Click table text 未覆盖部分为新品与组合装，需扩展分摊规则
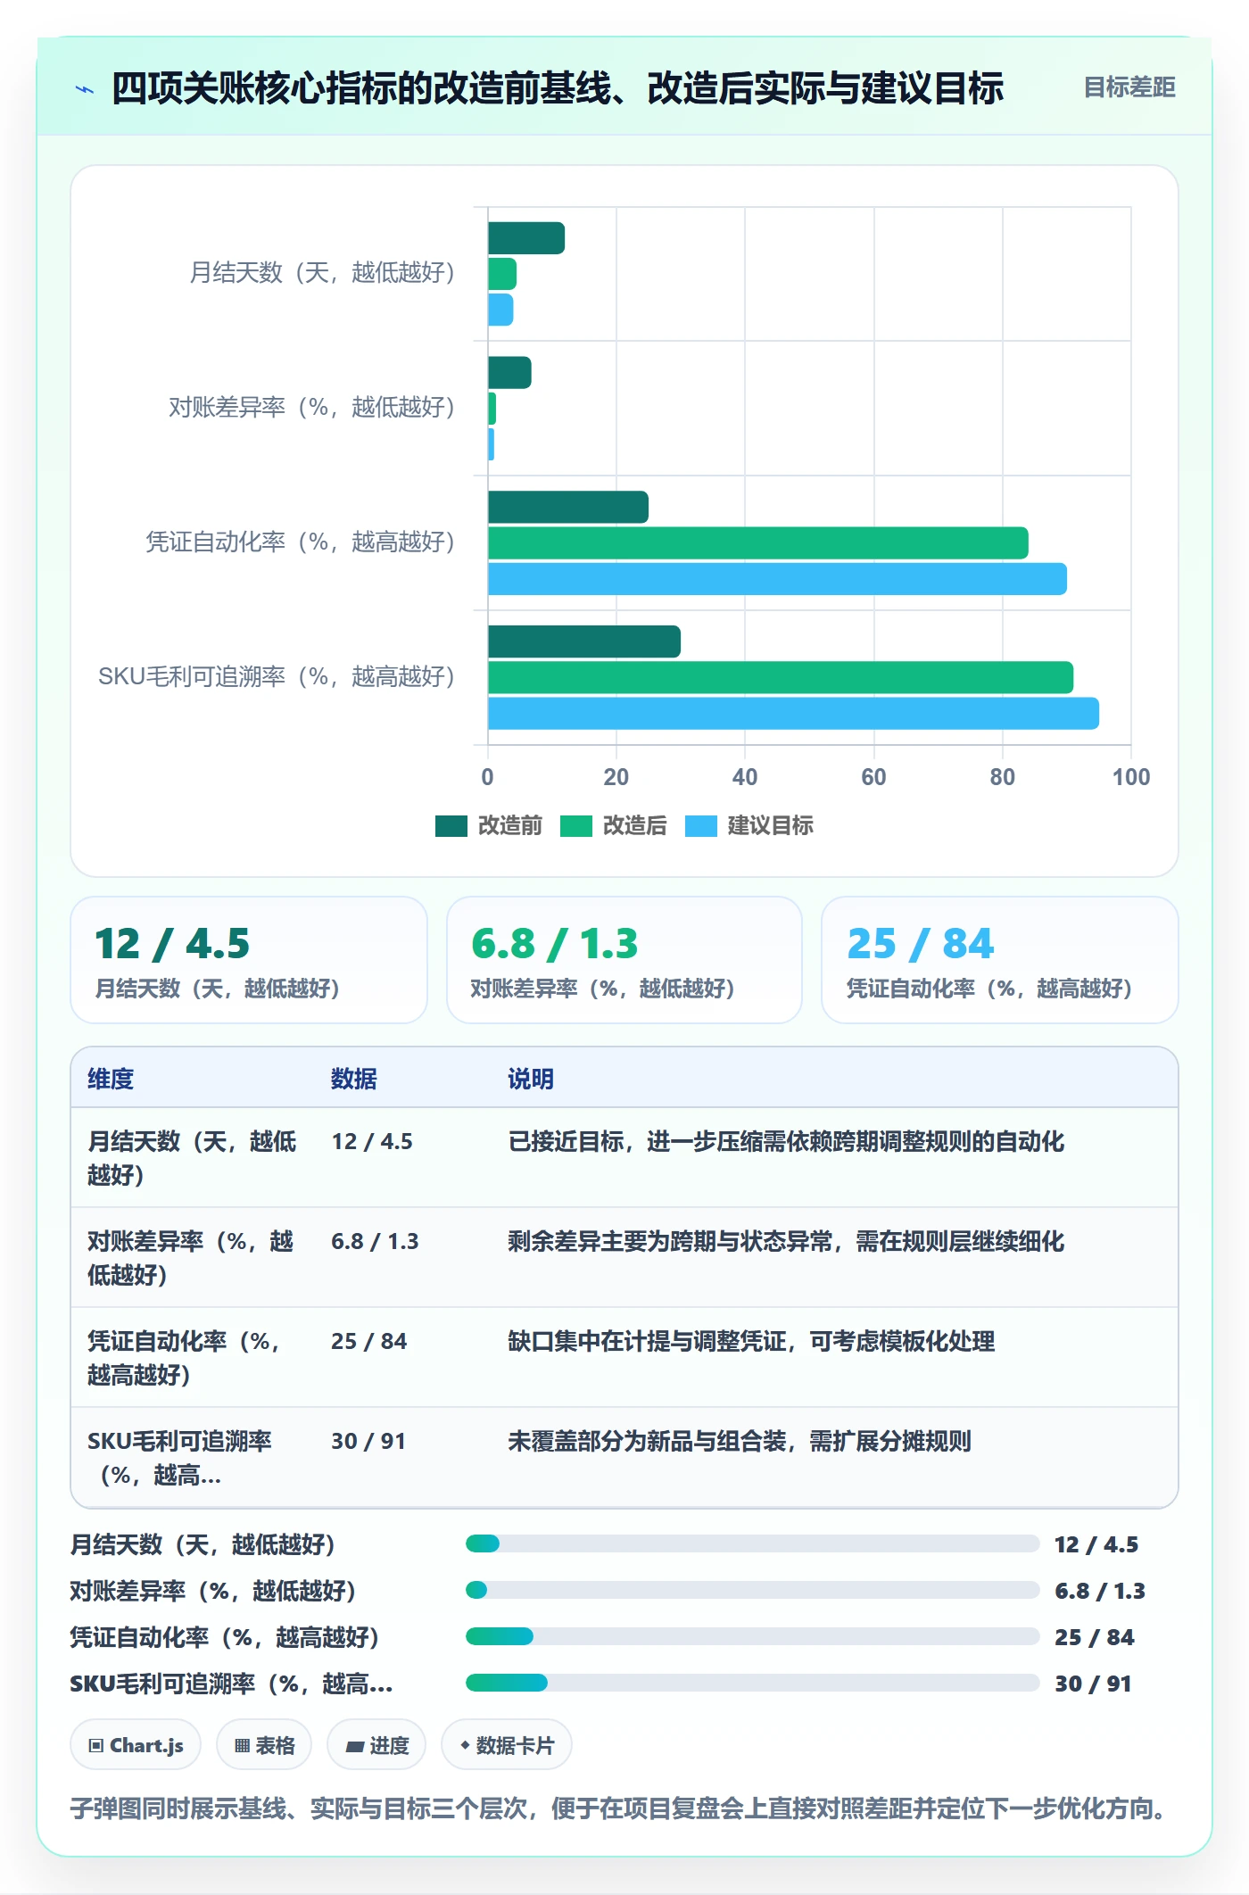 (x=740, y=1441)
